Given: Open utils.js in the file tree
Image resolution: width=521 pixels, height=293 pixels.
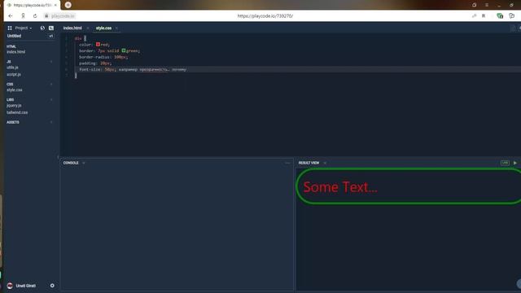Looking at the screenshot, I should (x=12, y=68).
